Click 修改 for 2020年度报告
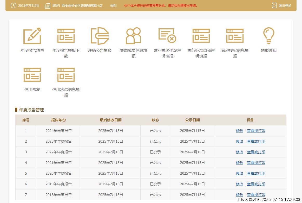Viewport: 302px width, 203px height. 239,173
